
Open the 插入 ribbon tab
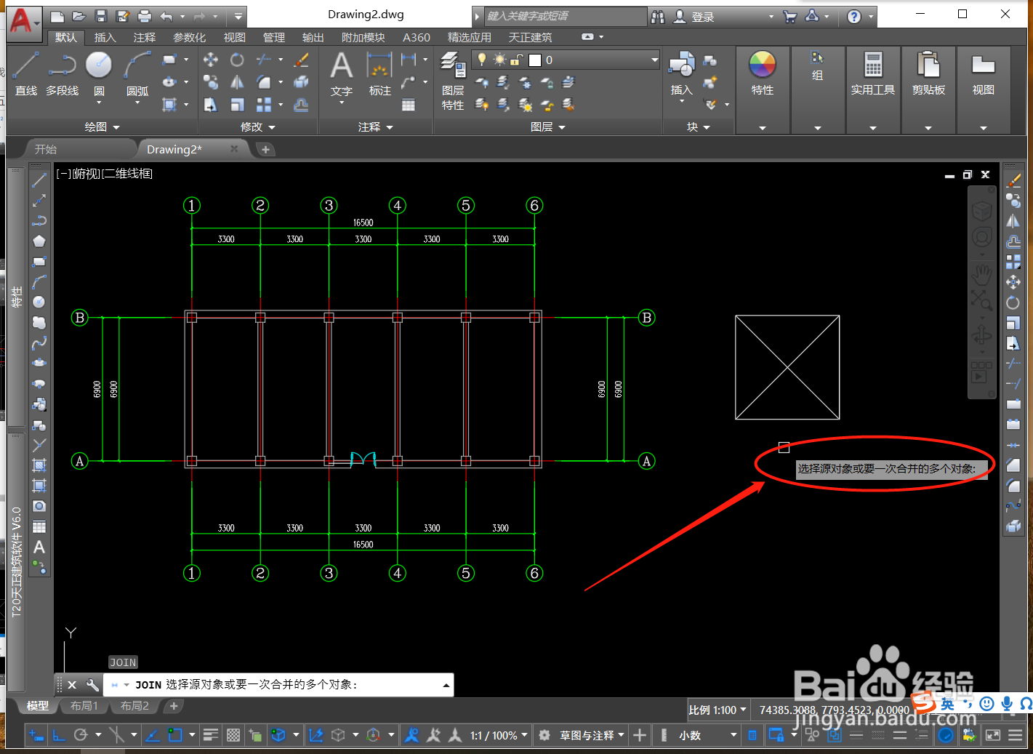[105, 37]
